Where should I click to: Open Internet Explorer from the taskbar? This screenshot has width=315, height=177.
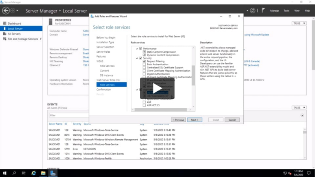pos(33,173)
